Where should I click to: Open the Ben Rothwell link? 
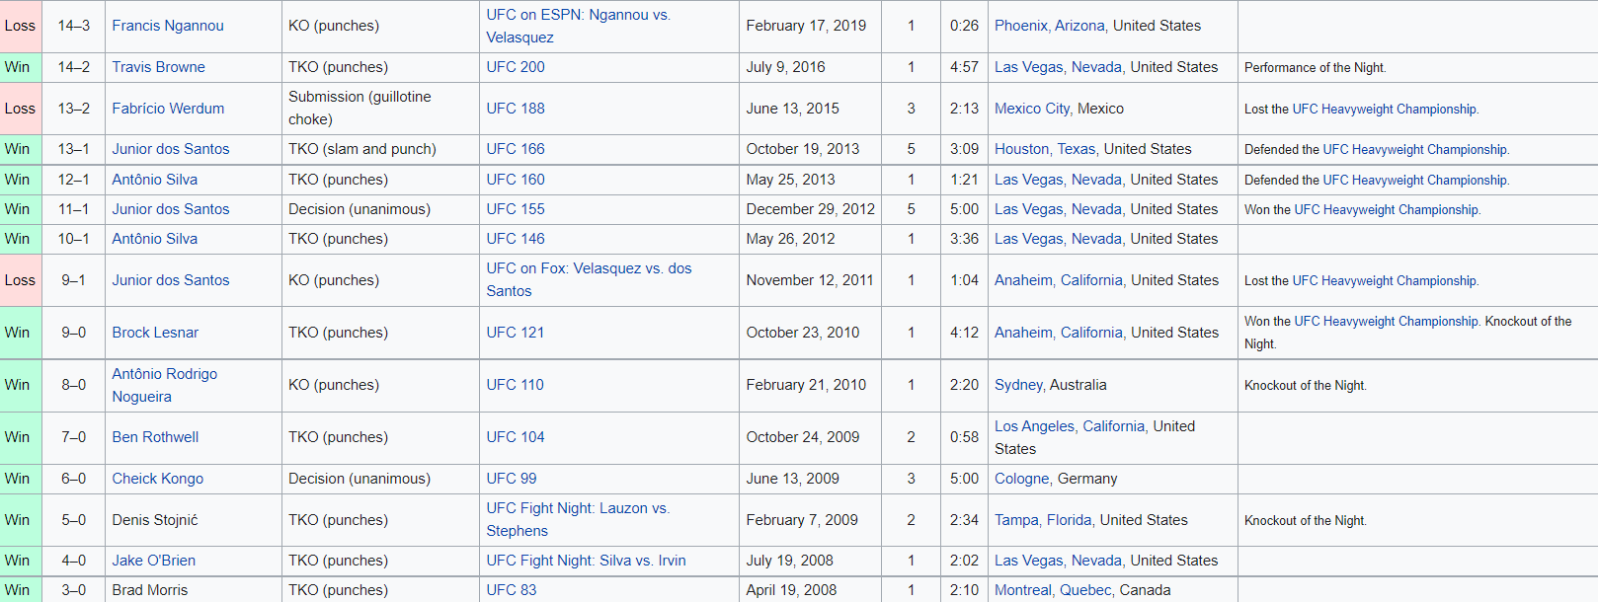point(155,437)
